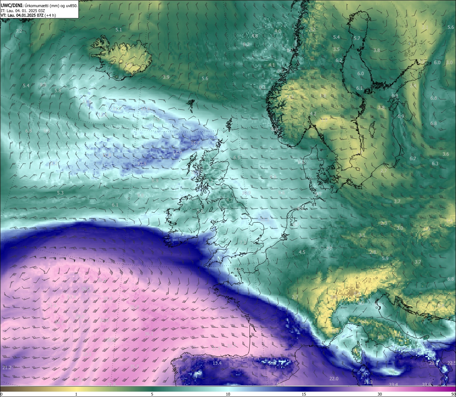The height and width of the screenshot is (397, 456).
Task: Click the 13.4 value over northern Spain
Action: (x=217, y=363)
